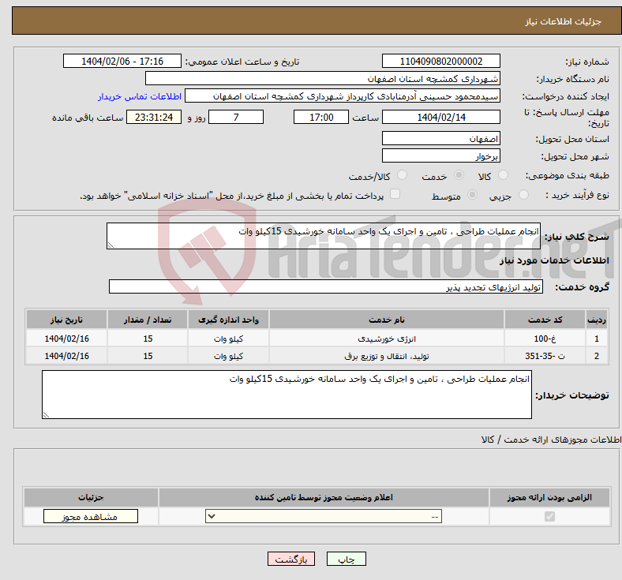Viewport: 622px width, 580px height.
Task: Click the مشاهده مجوز button
Action: click(90, 516)
